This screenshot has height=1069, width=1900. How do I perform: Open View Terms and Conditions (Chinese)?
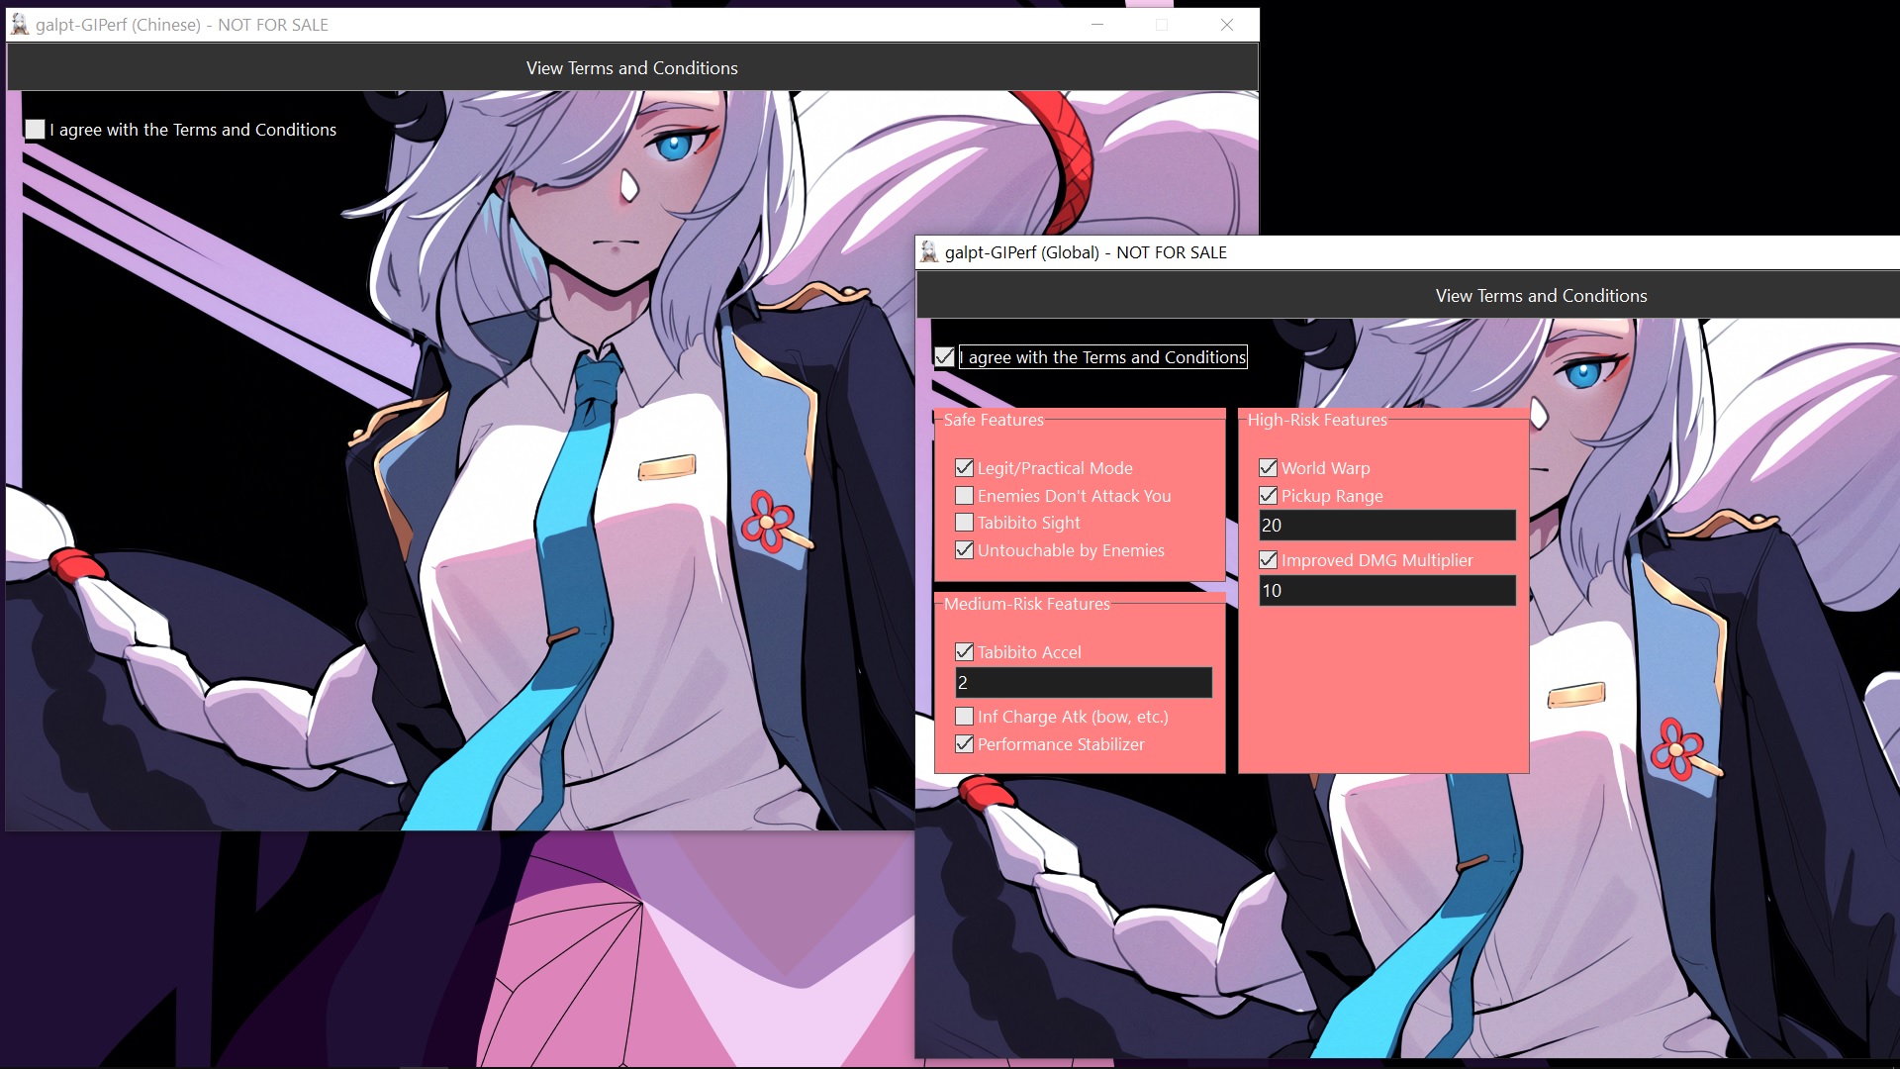pyautogui.click(x=631, y=68)
